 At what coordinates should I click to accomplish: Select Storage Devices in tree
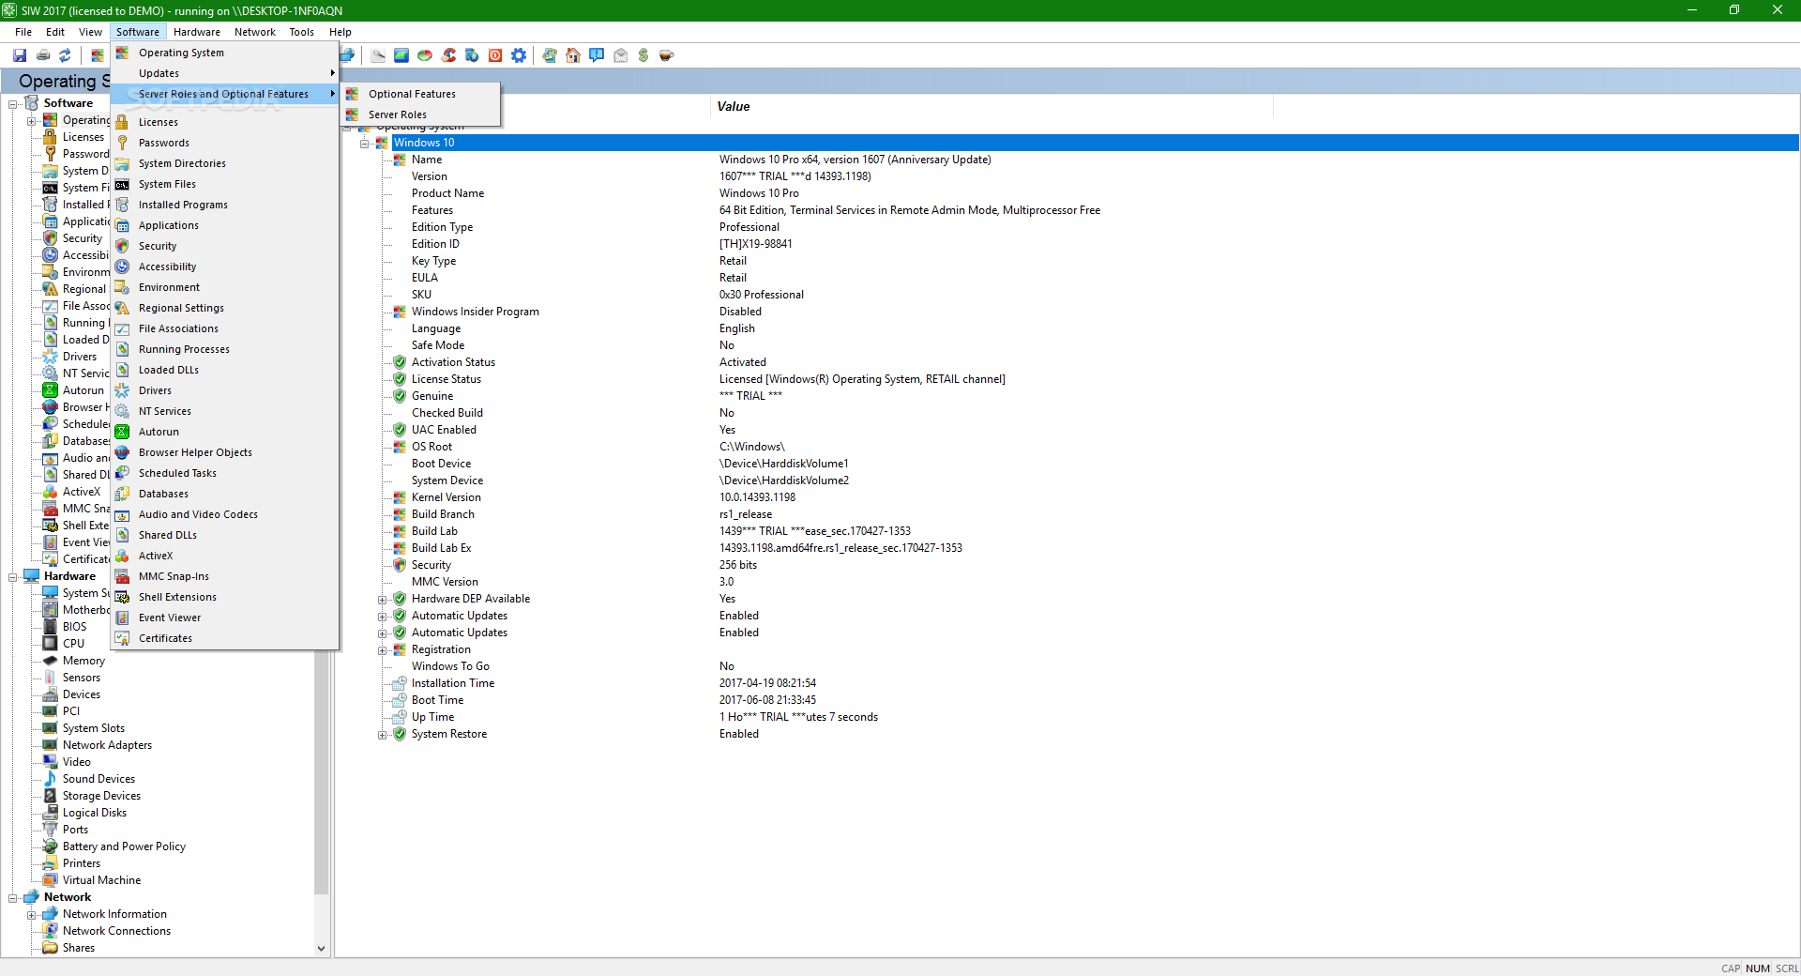click(101, 796)
